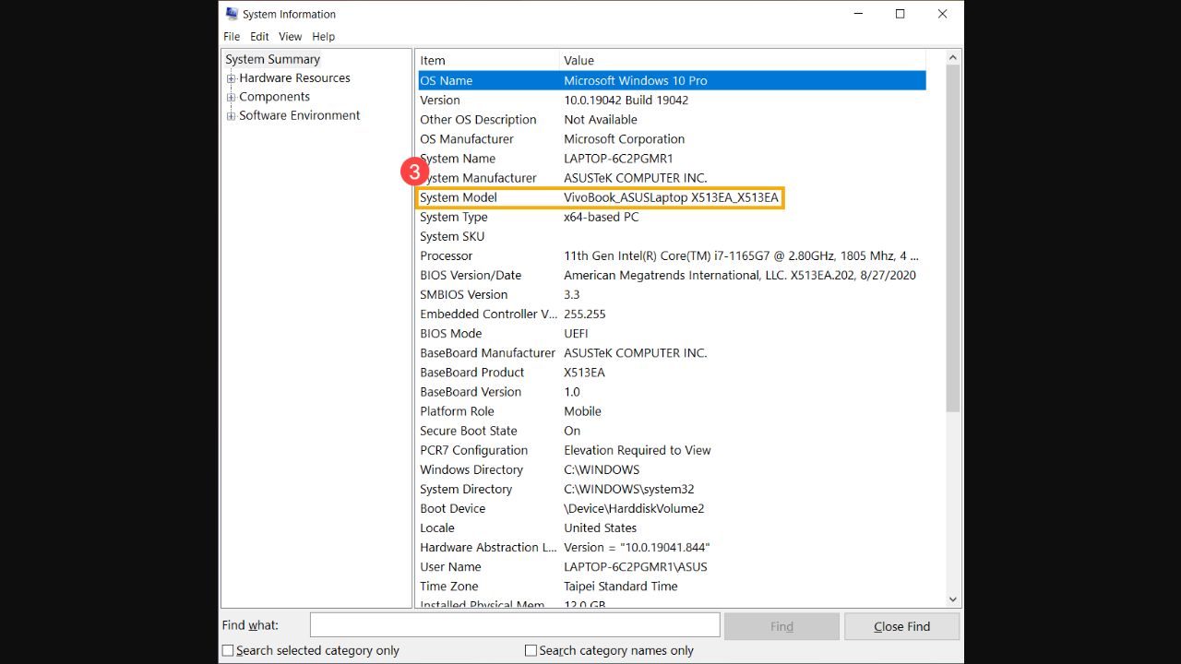The width and height of the screenshot is (1181, 664).
Task: Select the Secure Boot State row
Action: (672, 430)
